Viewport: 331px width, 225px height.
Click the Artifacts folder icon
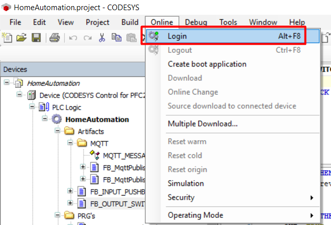click(69, 131)
